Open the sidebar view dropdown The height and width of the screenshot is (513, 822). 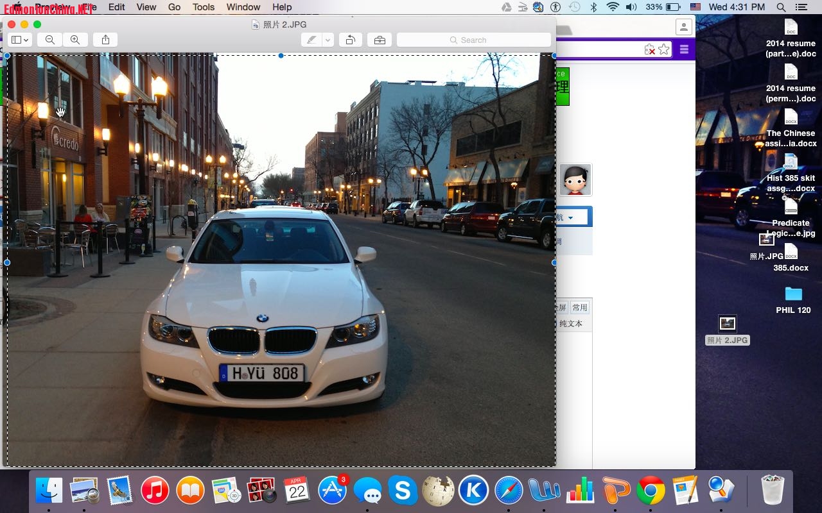tap(20, 40)
